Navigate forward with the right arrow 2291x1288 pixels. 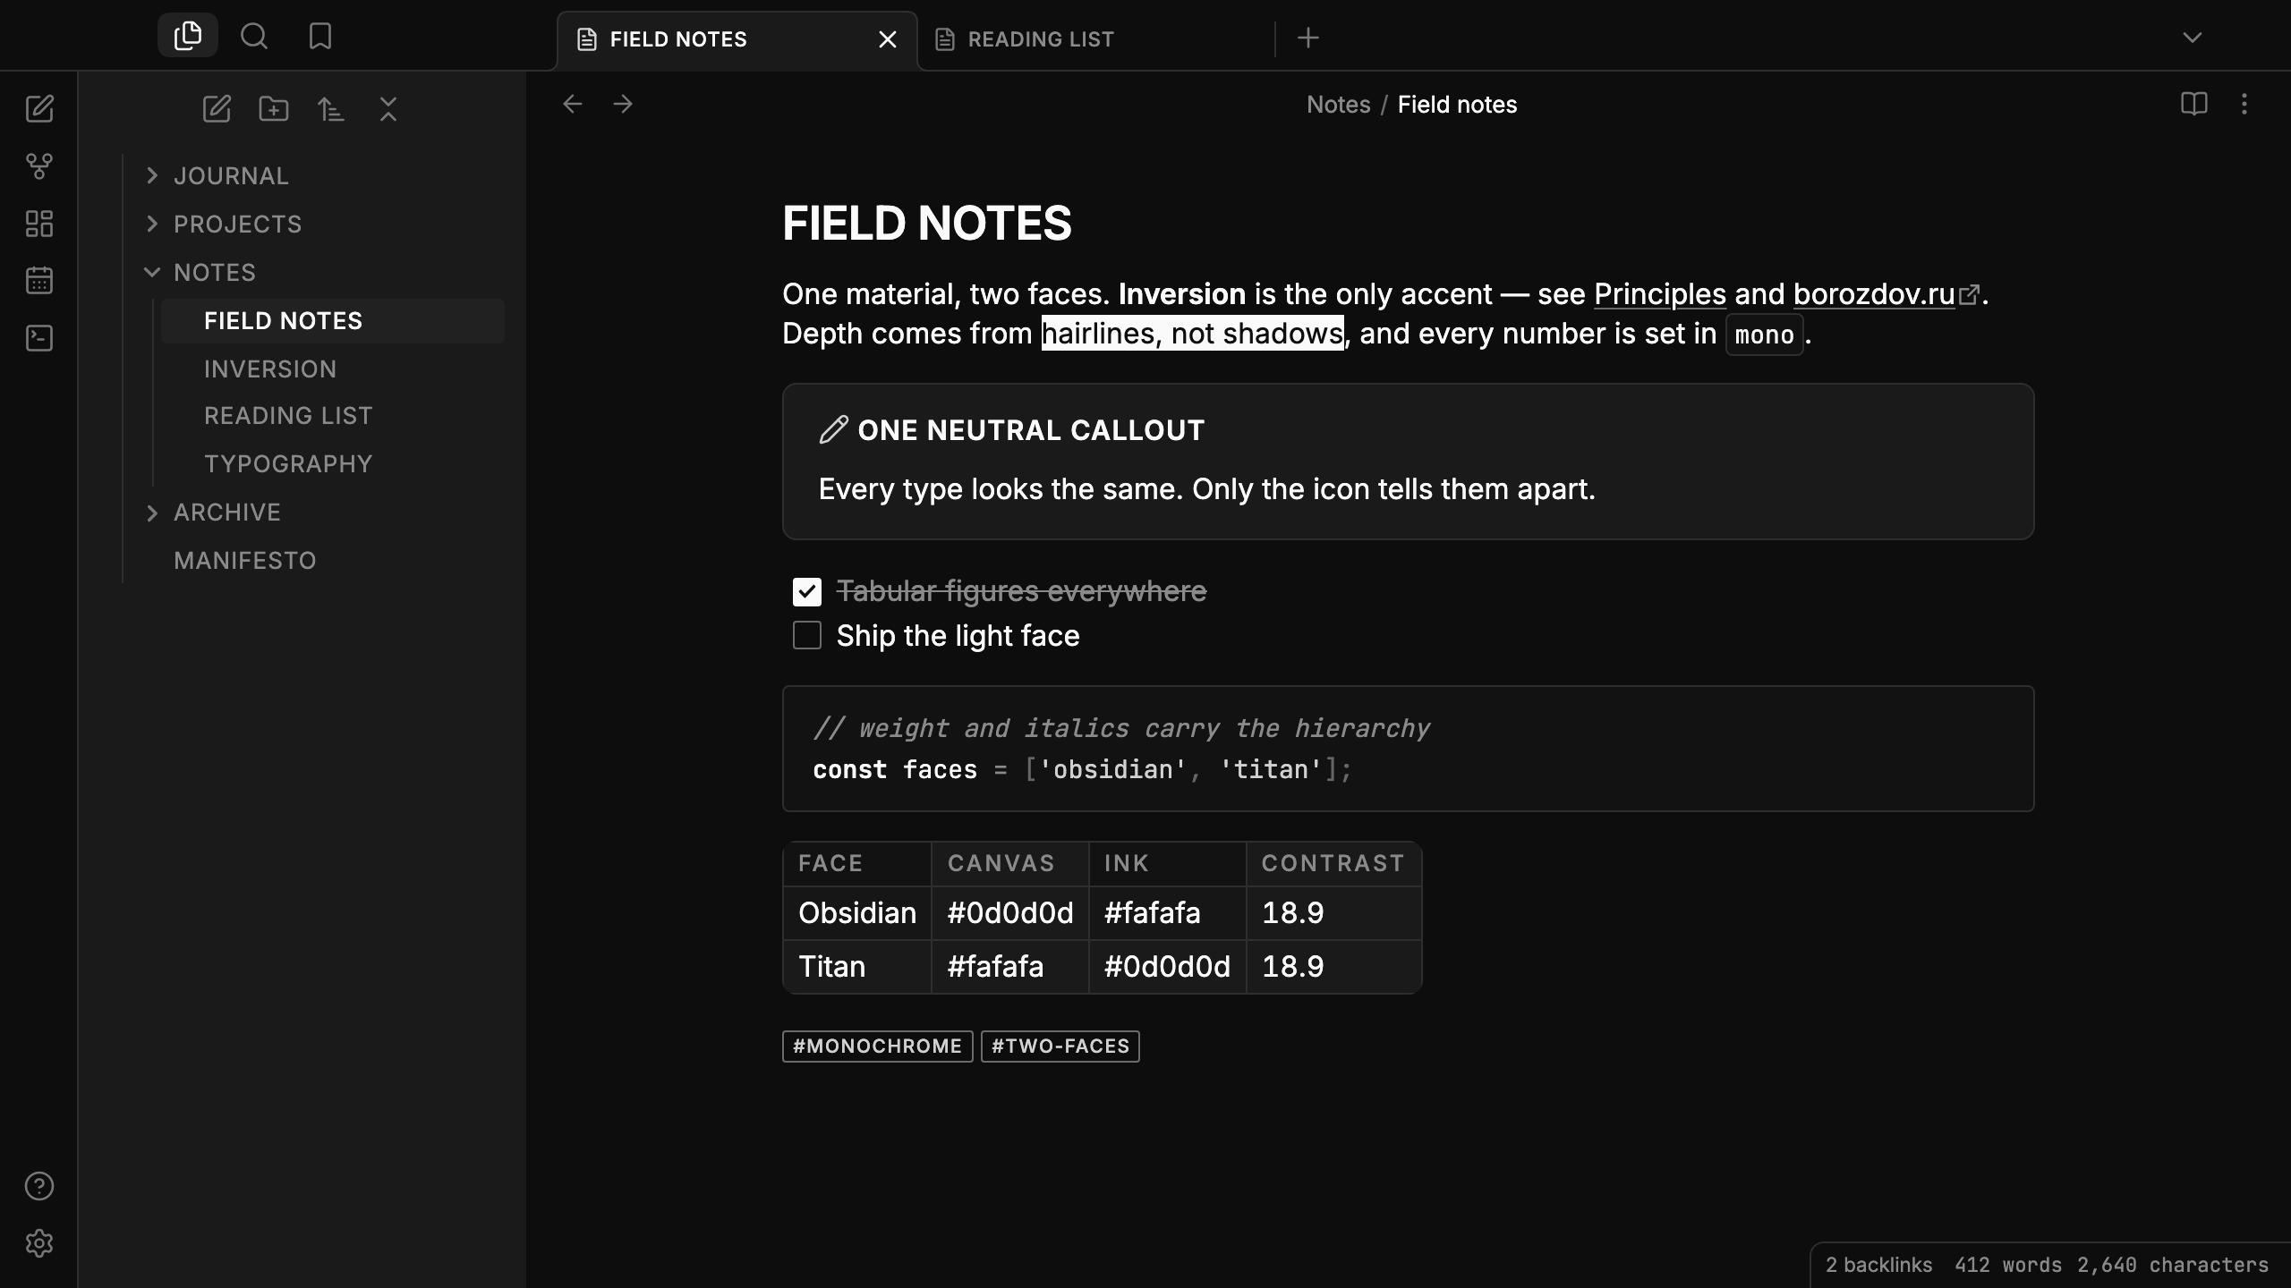click(623, 105)
